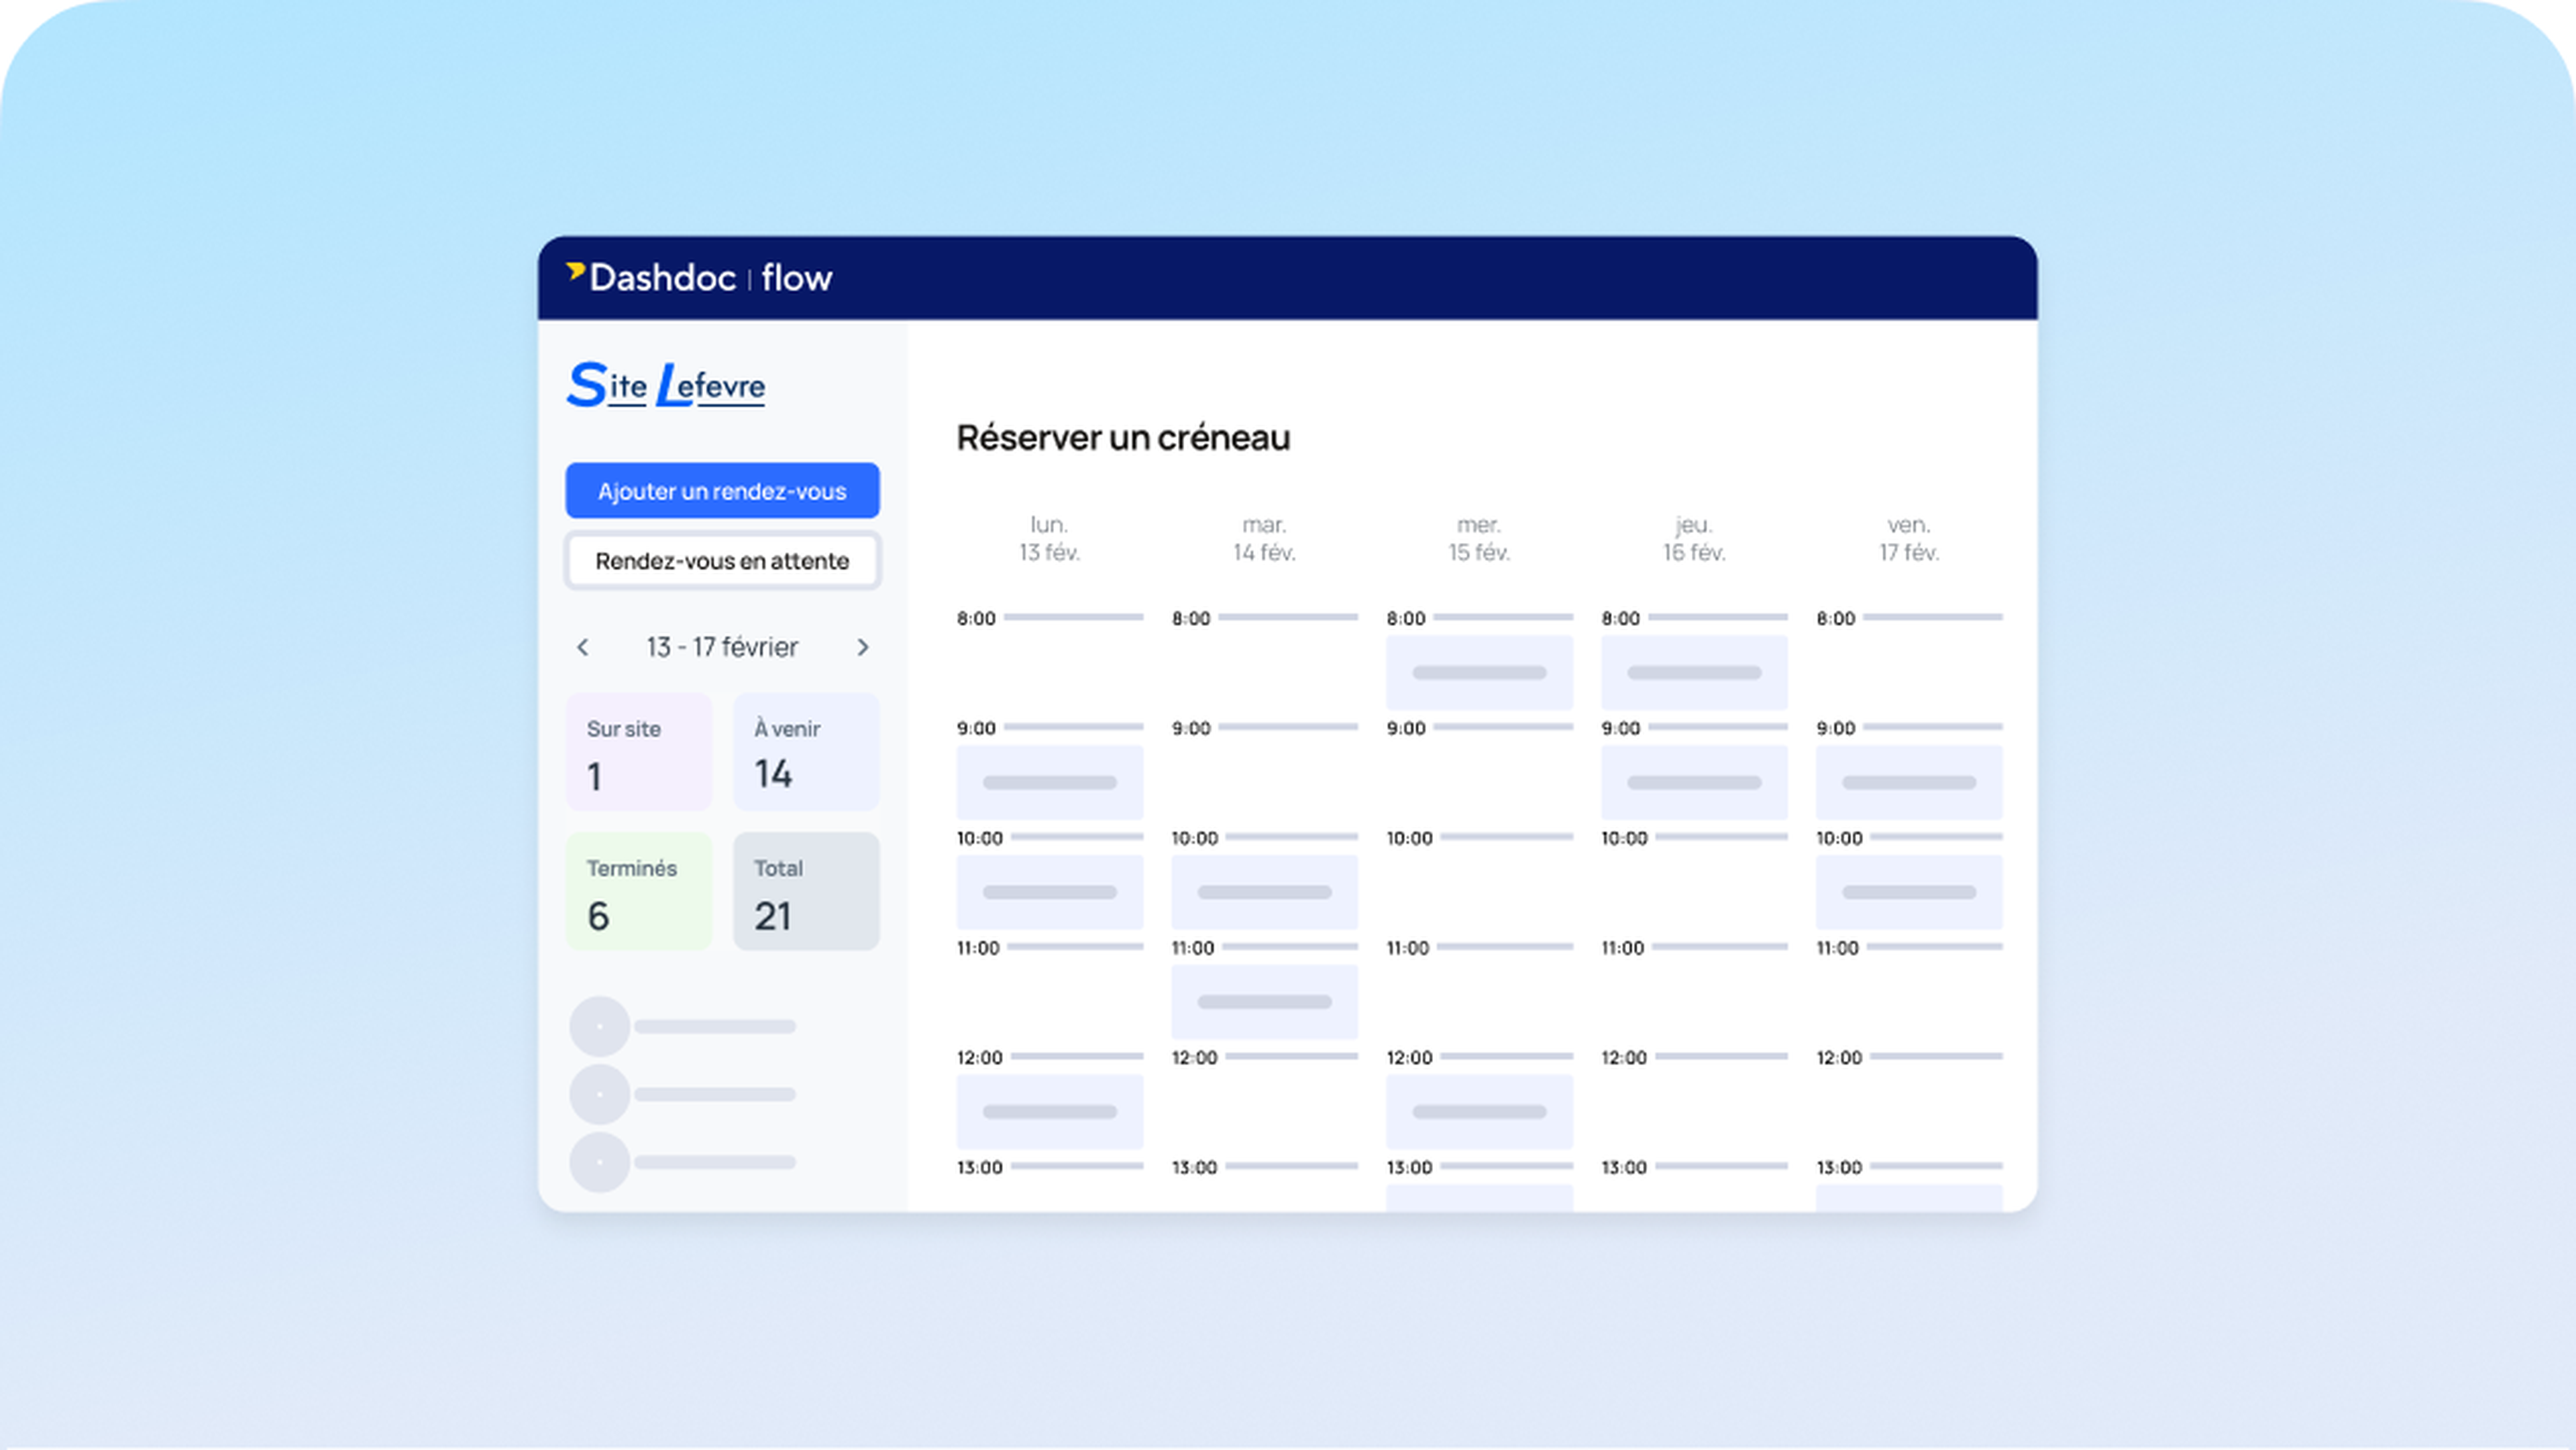
Task: Open Wednesday 12:00 booked slot
Action: [x=1479, y=1112]
